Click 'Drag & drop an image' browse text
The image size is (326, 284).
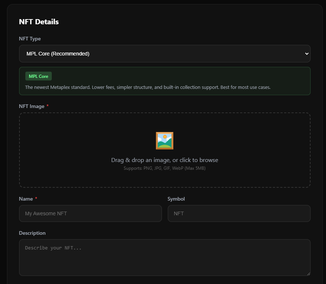pyautogui.click(x=164, y=160)
